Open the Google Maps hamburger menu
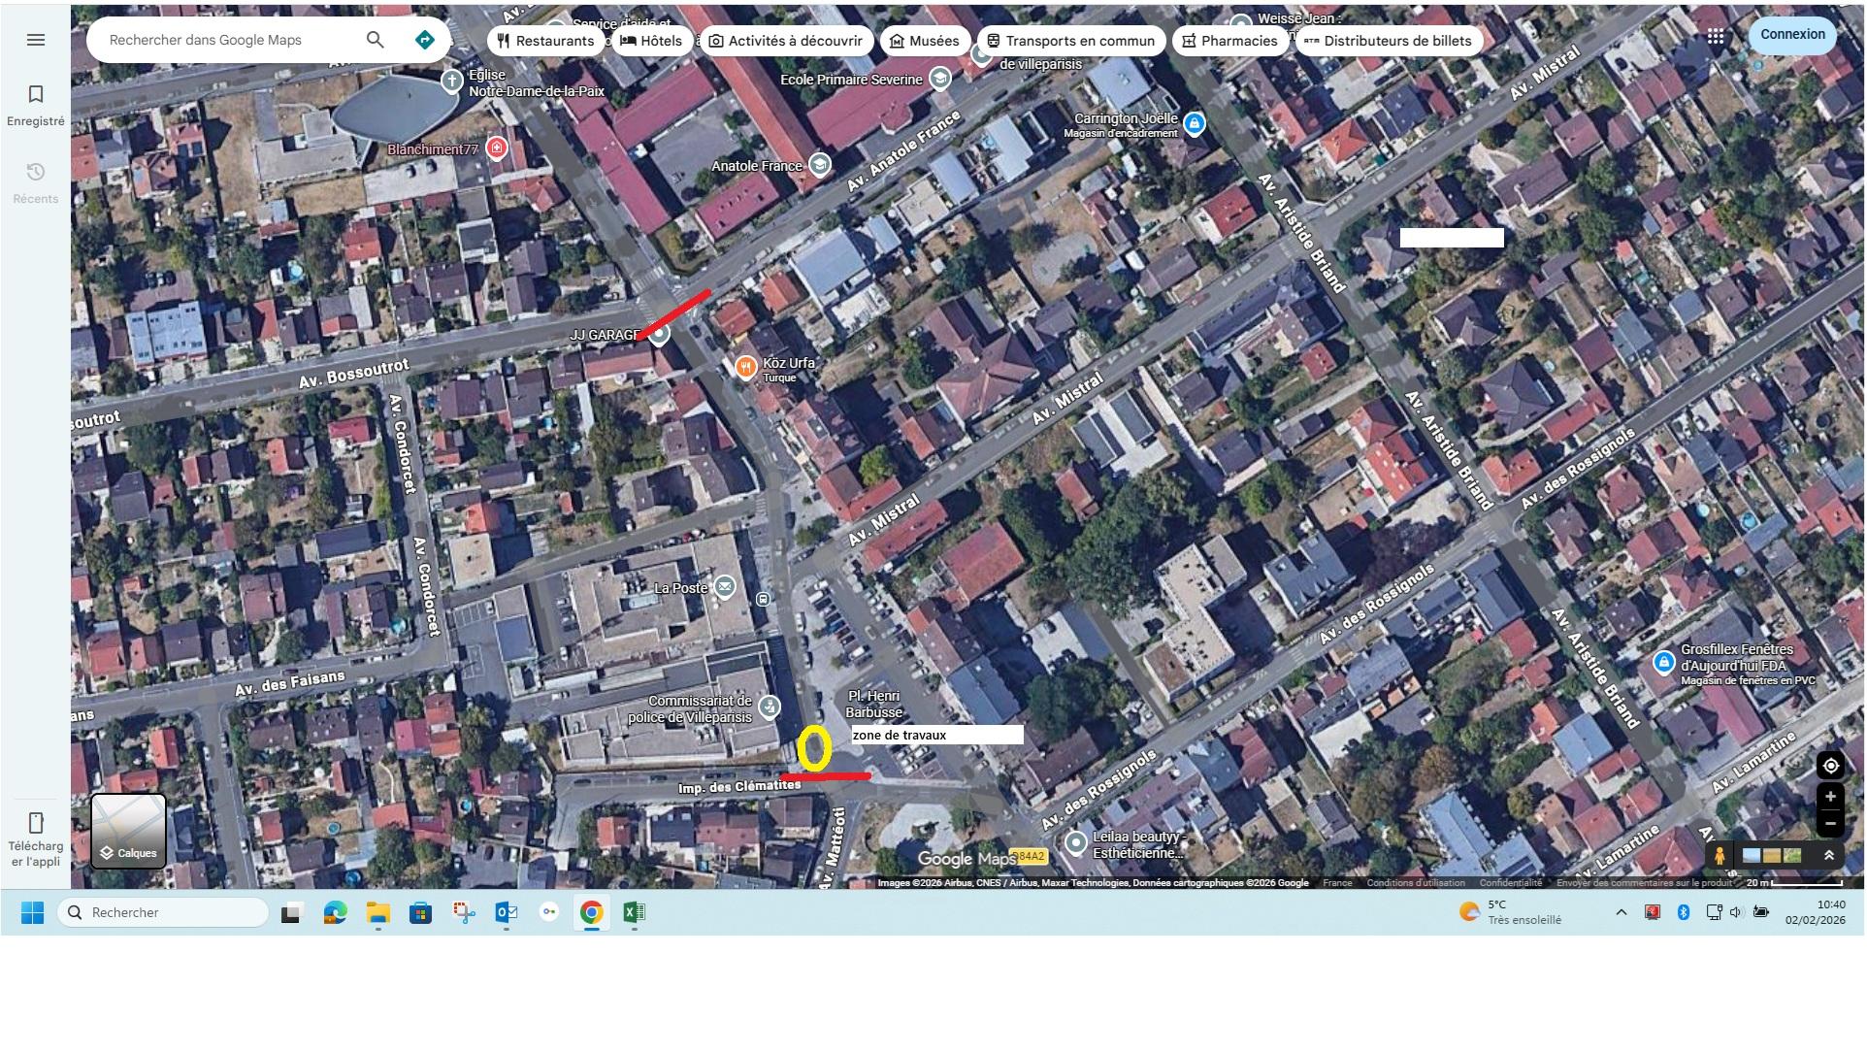 tap(36, 40)
